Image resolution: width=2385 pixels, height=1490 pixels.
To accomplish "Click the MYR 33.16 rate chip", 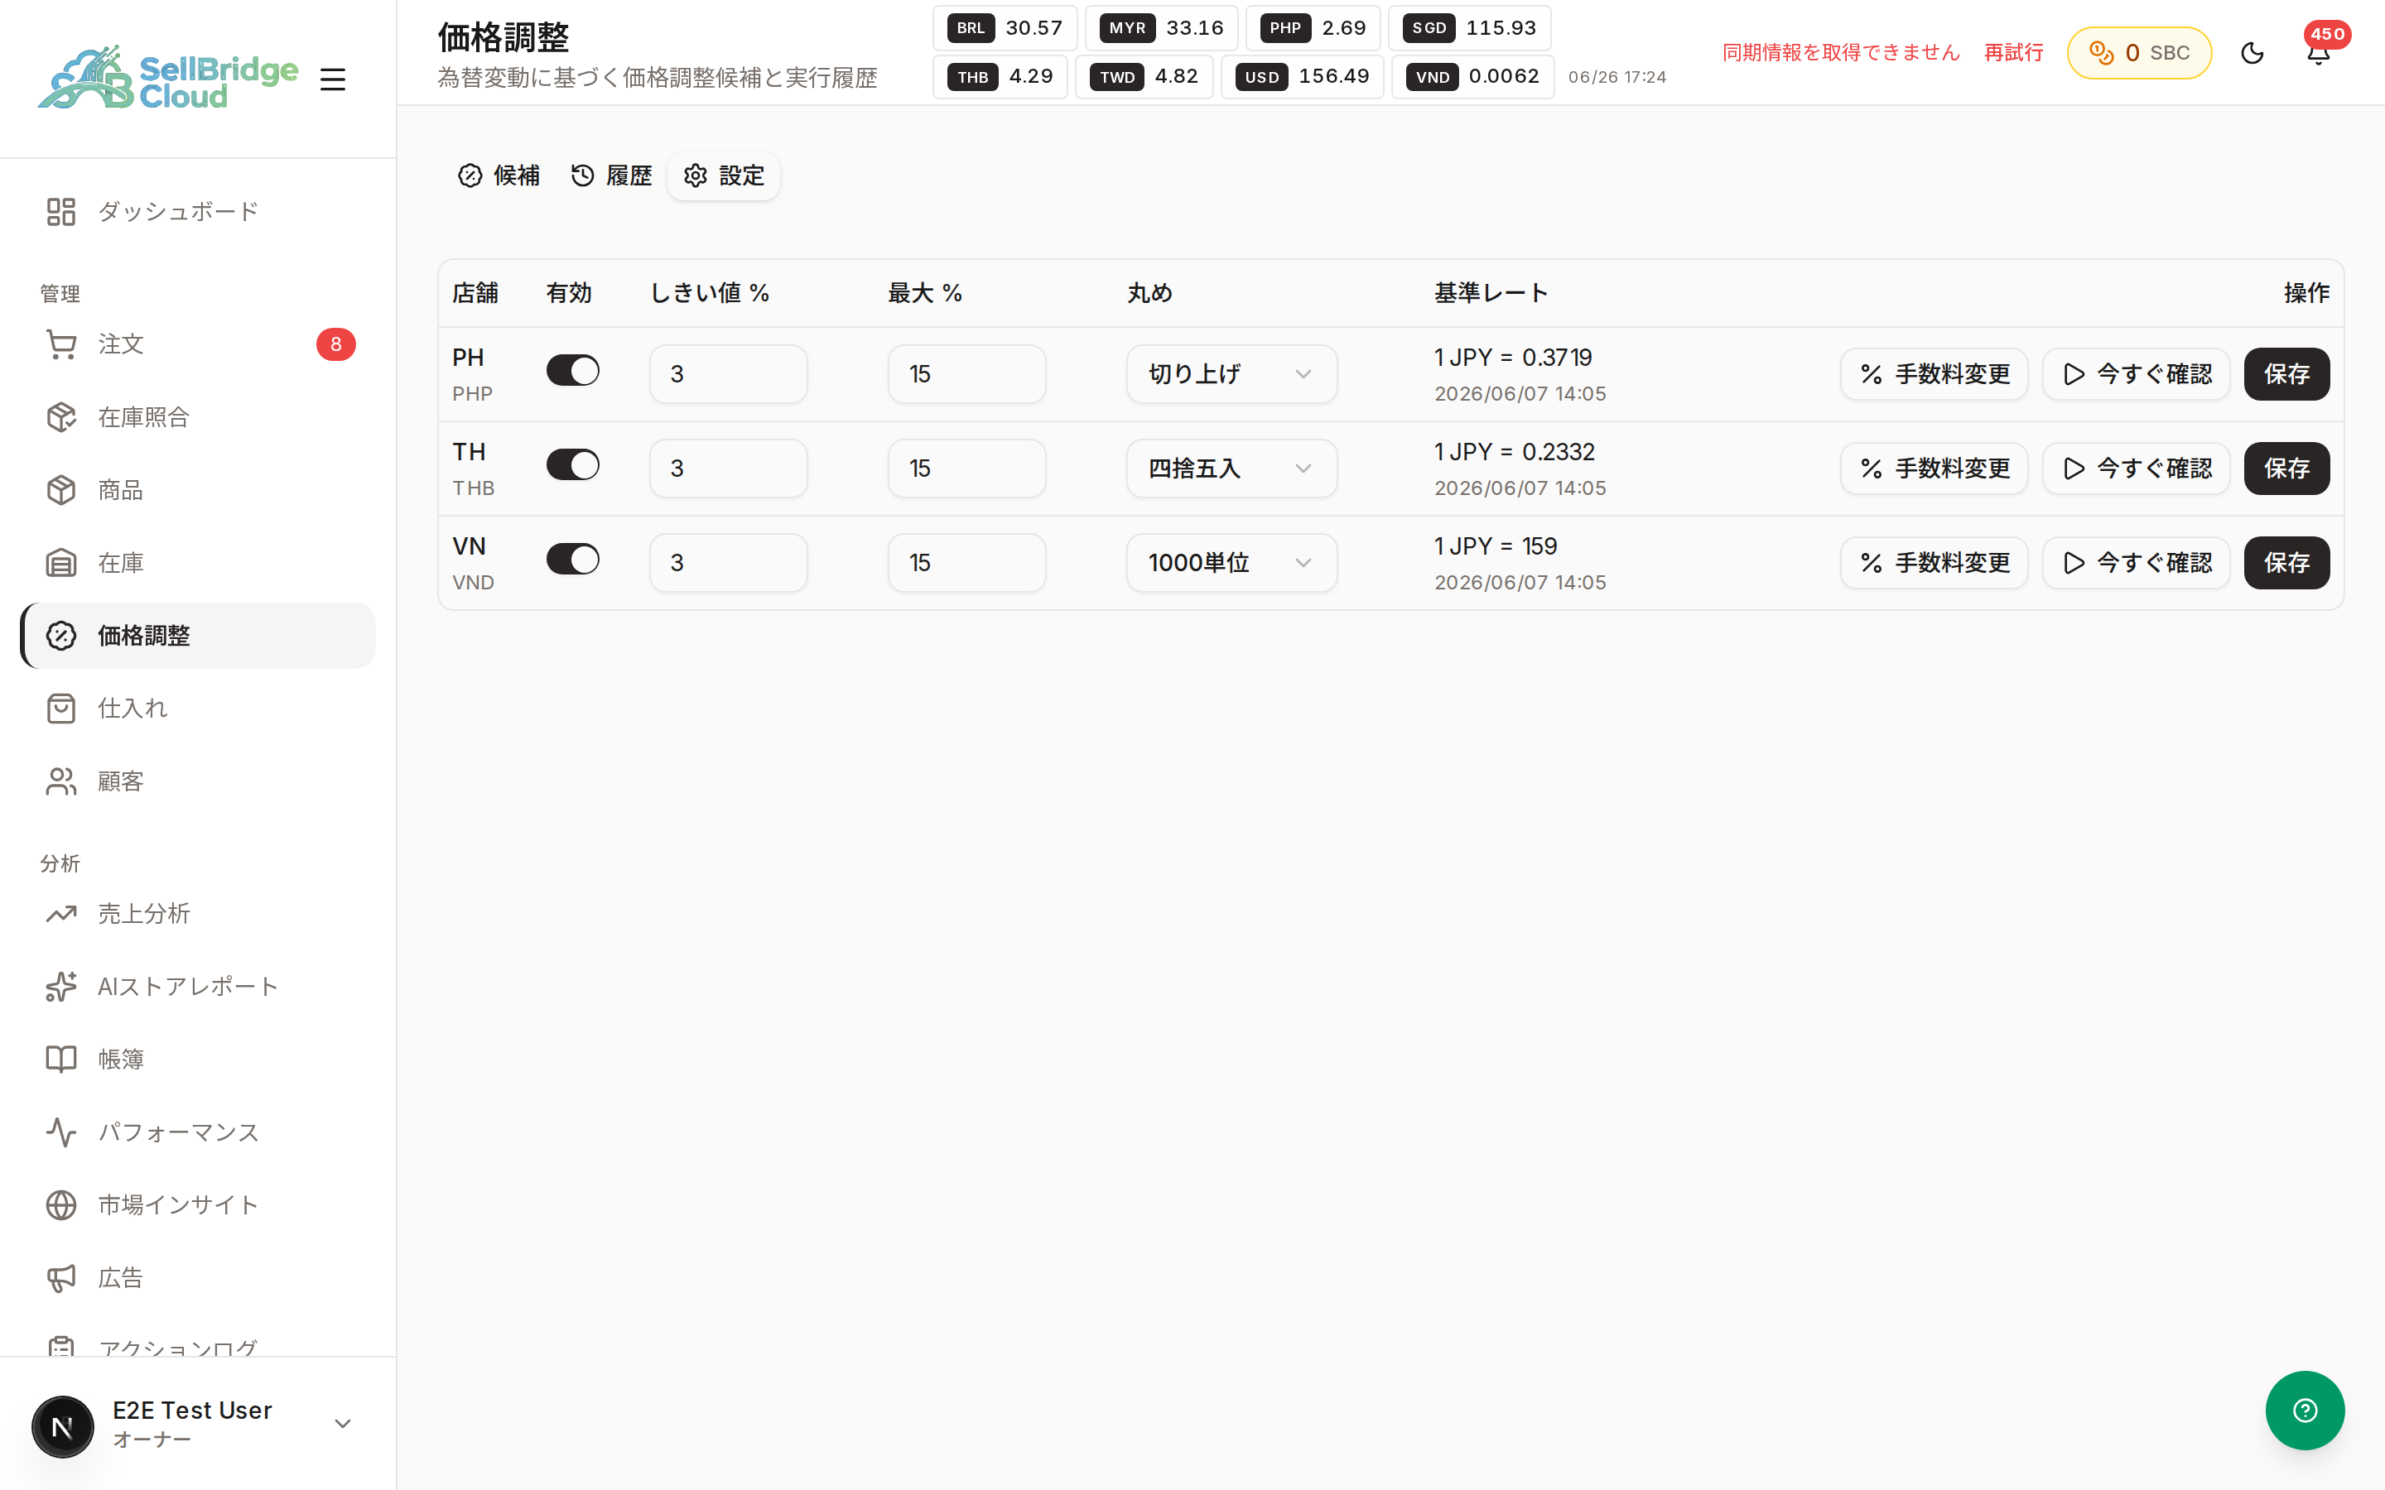I will (1161, 27).
